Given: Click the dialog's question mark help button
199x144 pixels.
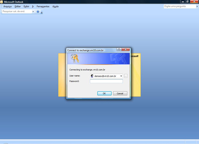Looking at the screenshot, I should point(119,49).
